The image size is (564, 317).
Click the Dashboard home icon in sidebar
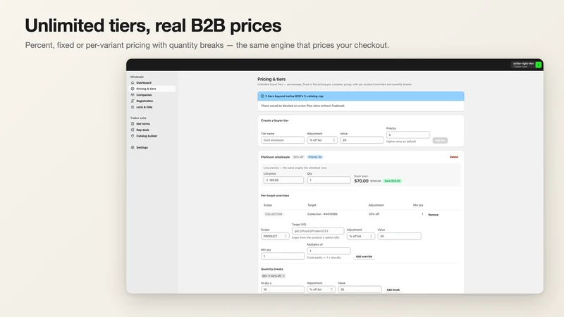[x=133, y=82]
